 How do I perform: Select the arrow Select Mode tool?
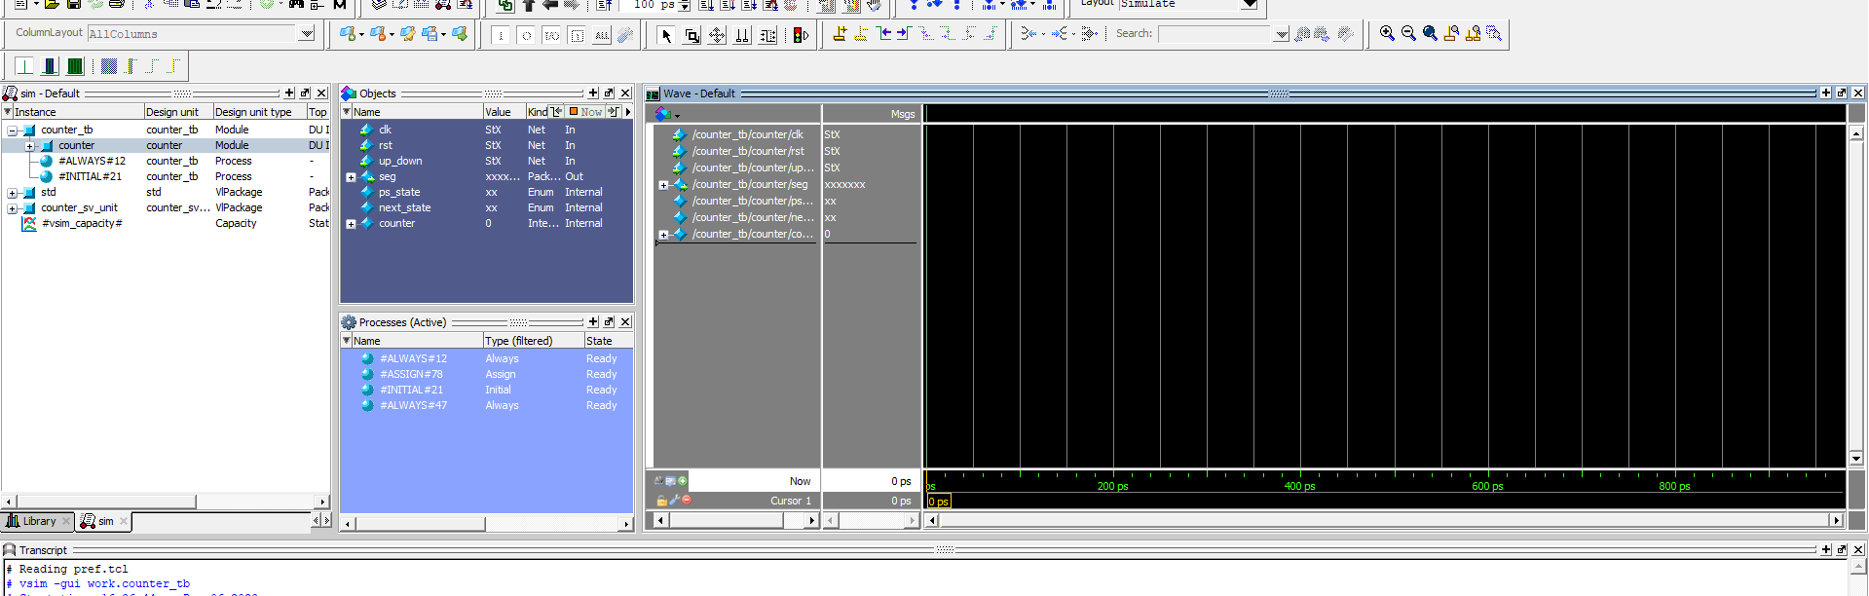click(666, 35)
